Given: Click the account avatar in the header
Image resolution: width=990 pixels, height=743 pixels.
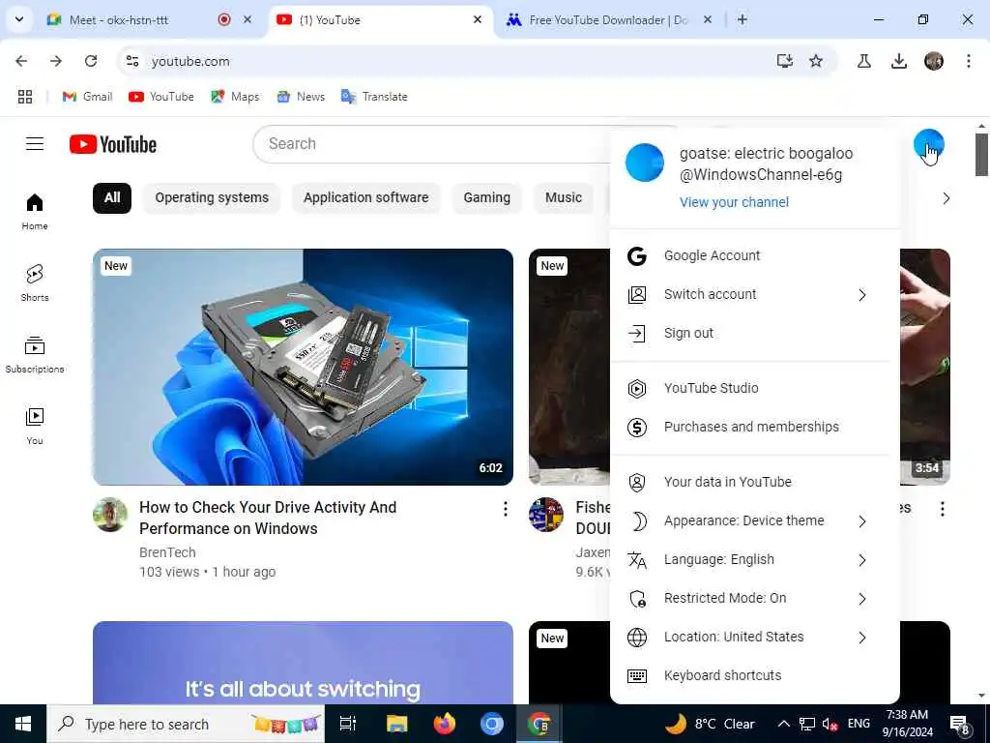Looking at the screenshot, I should click(928, 144).
